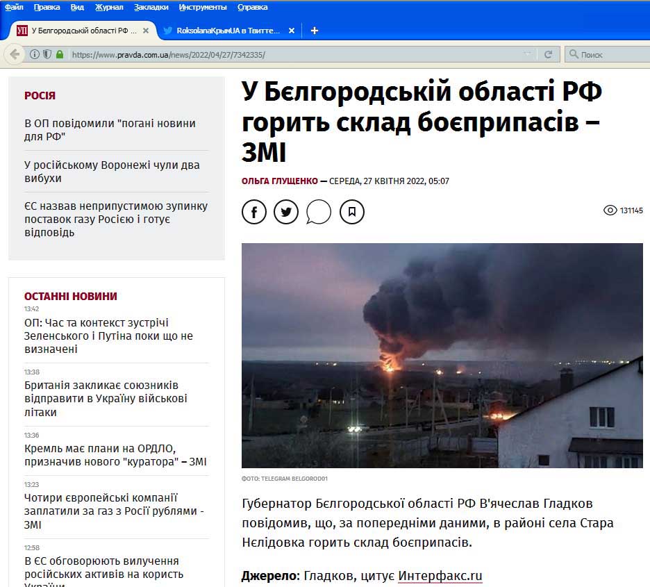650x587 pixels.
Task: Click the Twitter bird tab favicon
Action: click(168, 31)
